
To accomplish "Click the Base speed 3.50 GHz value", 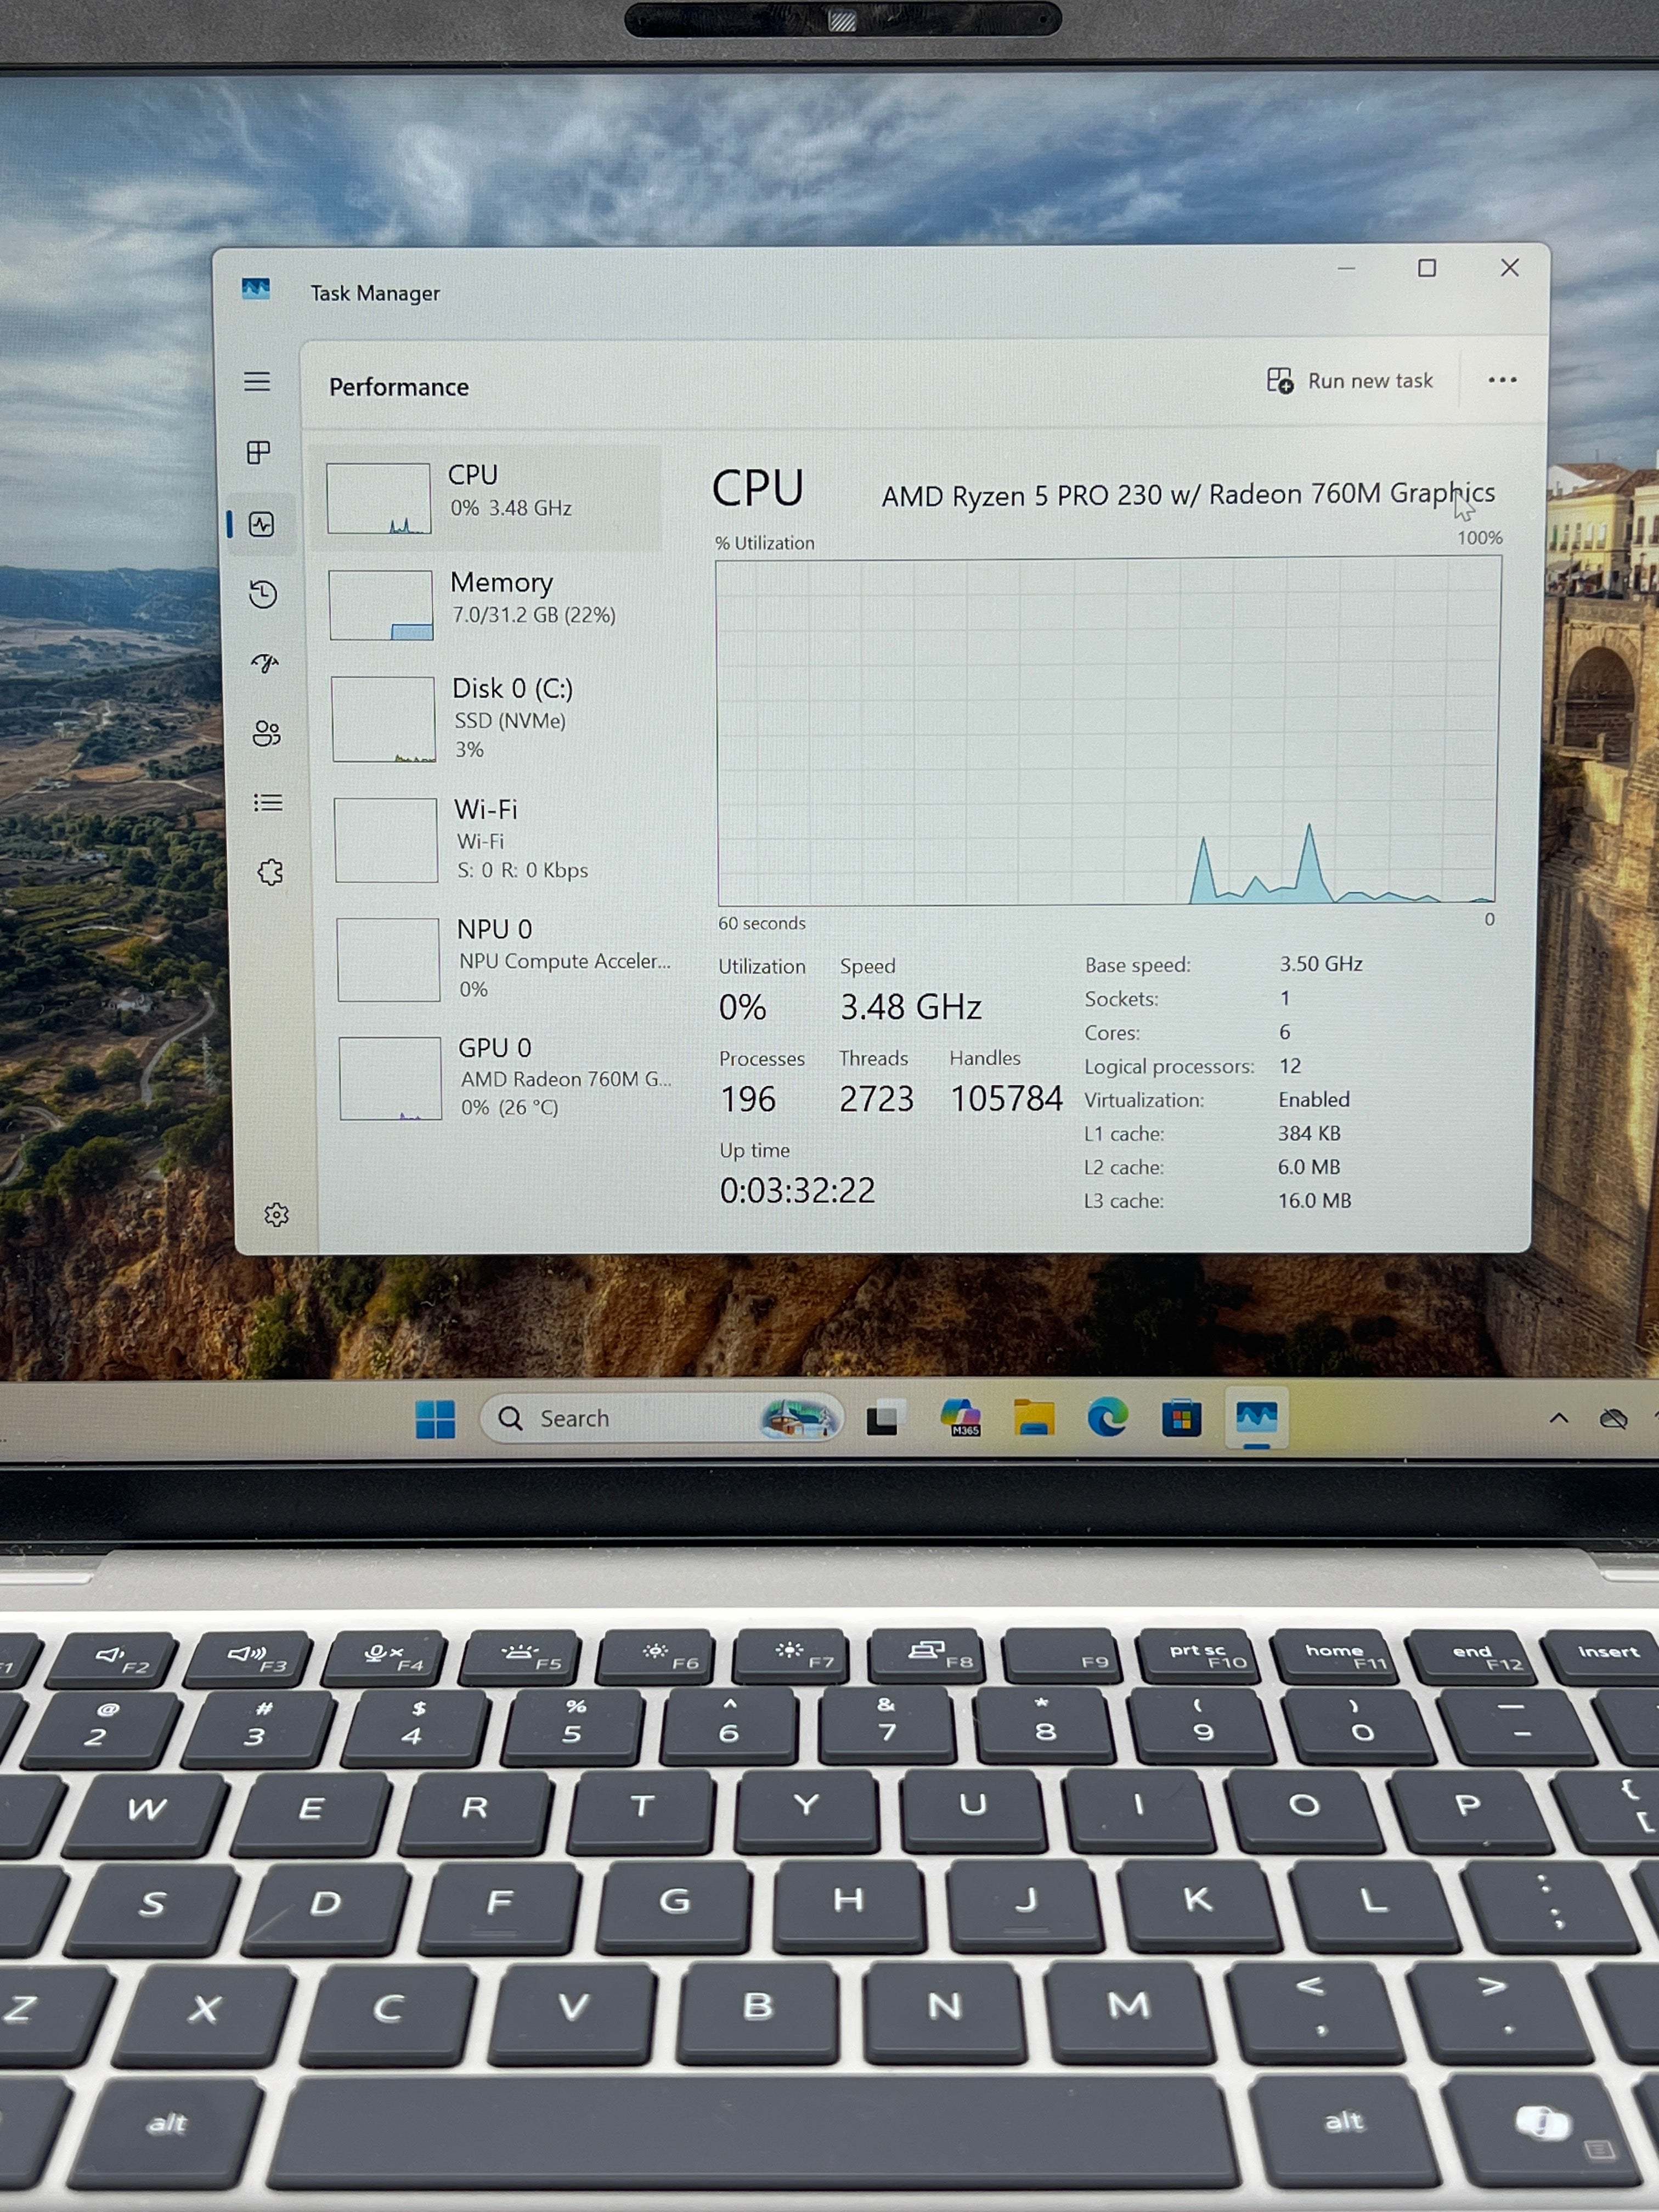I will click(x=1321, y=964).
